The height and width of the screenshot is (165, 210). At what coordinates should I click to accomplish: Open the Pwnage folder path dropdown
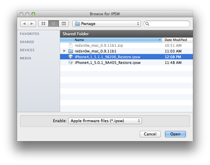(x=107, y=24)
